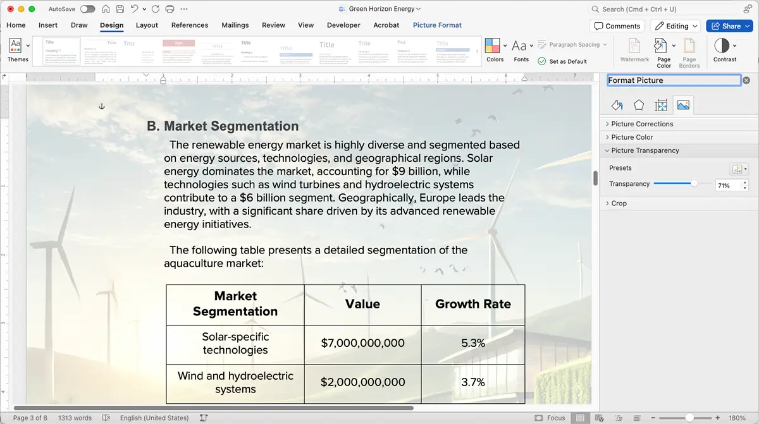Enable Focus mode in the status bar

pyautogui.click(x=550, y=418)
